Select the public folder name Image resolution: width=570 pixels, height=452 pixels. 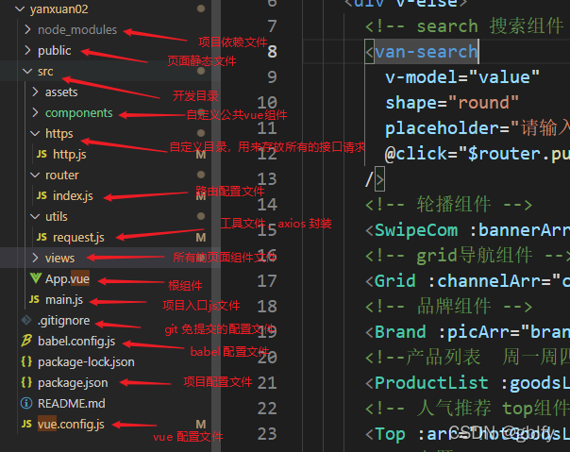pos(55,51)
